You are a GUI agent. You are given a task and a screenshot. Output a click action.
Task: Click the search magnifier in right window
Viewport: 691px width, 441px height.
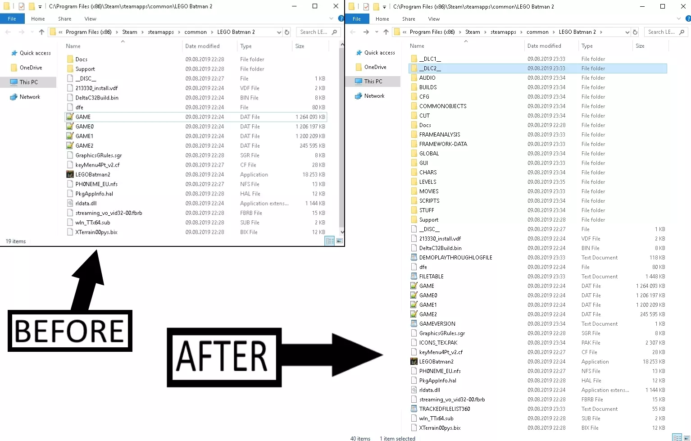(x=682, y=32)
